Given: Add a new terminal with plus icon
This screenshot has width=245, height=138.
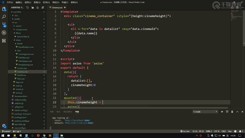Looking at the screenshot, I should 222,112.
